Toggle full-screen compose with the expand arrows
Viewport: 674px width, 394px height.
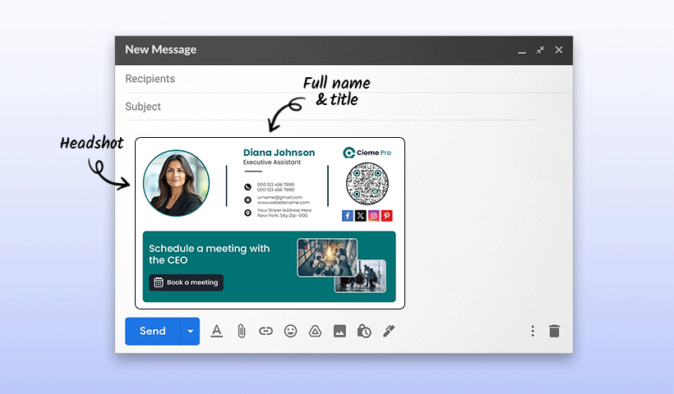540,50
